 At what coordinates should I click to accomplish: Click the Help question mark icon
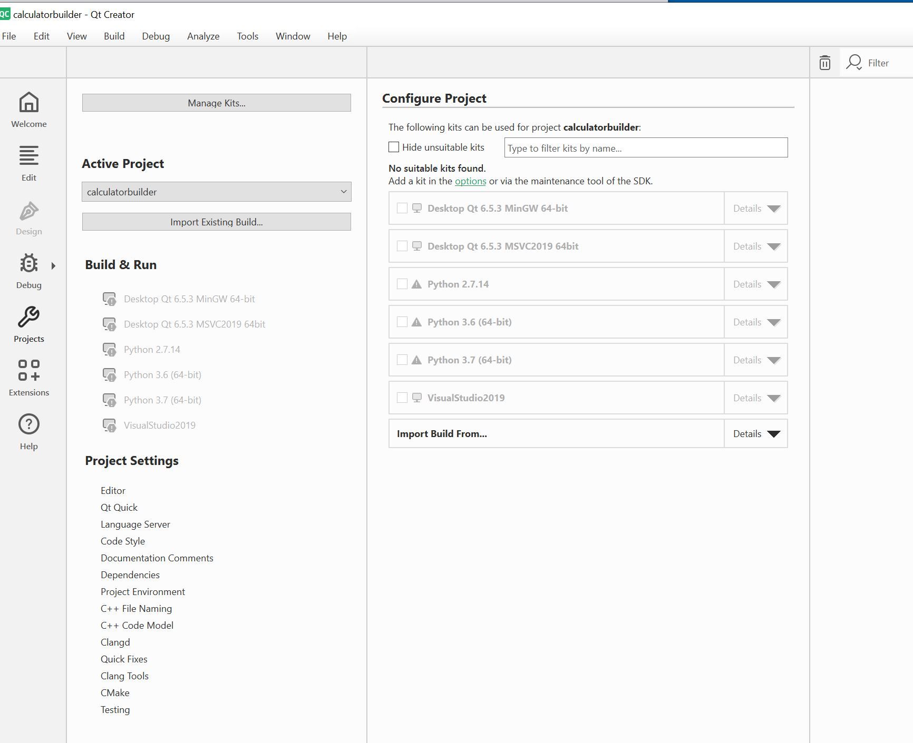[29, 424]
